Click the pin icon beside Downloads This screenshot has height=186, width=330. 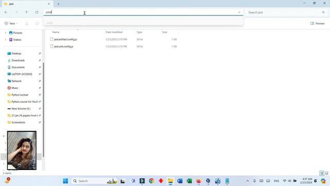pyautogui.click(x=40, y=60)
